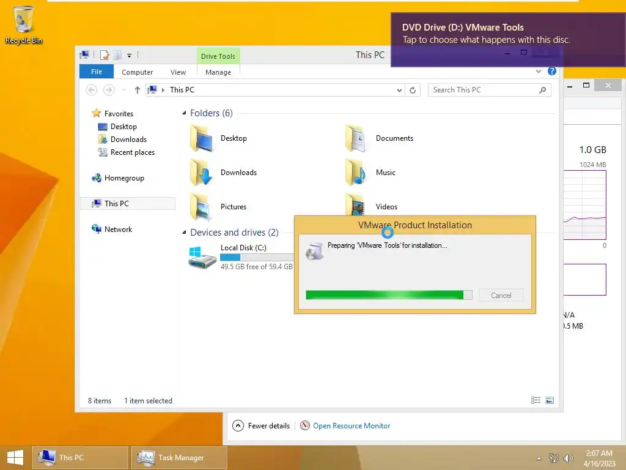626x470 pixels.
Task: Show hidden tray icons arrow
Action: (539, 458)
